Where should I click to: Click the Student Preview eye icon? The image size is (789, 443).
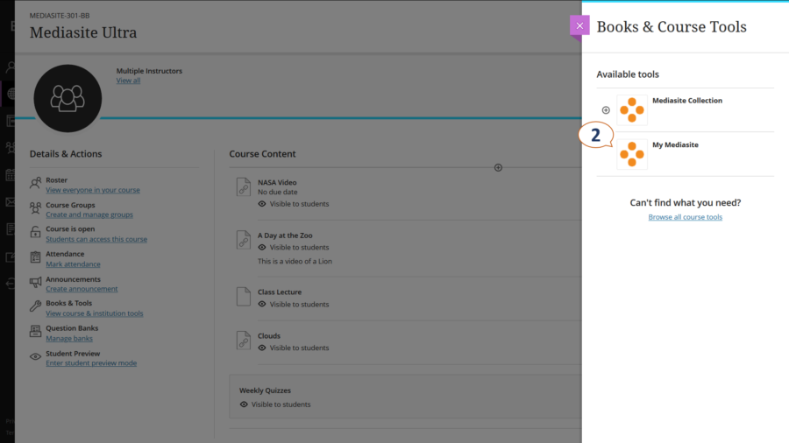click(35, 356)
